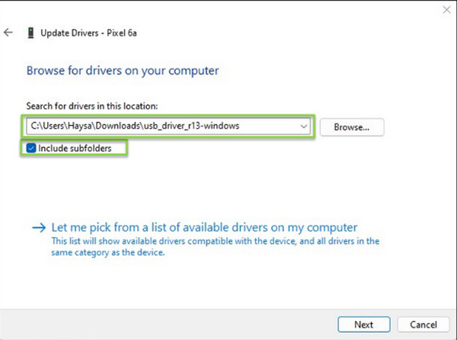The height and width of the screenshot is (340, 457).
Task: Click the Search for drivers in this location label
Action: [x=91, y=106]
